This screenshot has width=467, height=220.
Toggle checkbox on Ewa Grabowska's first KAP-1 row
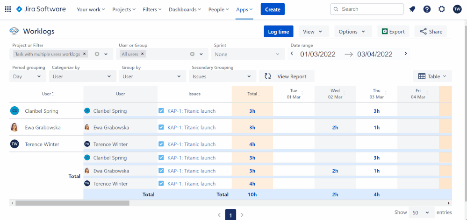(161, 127)
